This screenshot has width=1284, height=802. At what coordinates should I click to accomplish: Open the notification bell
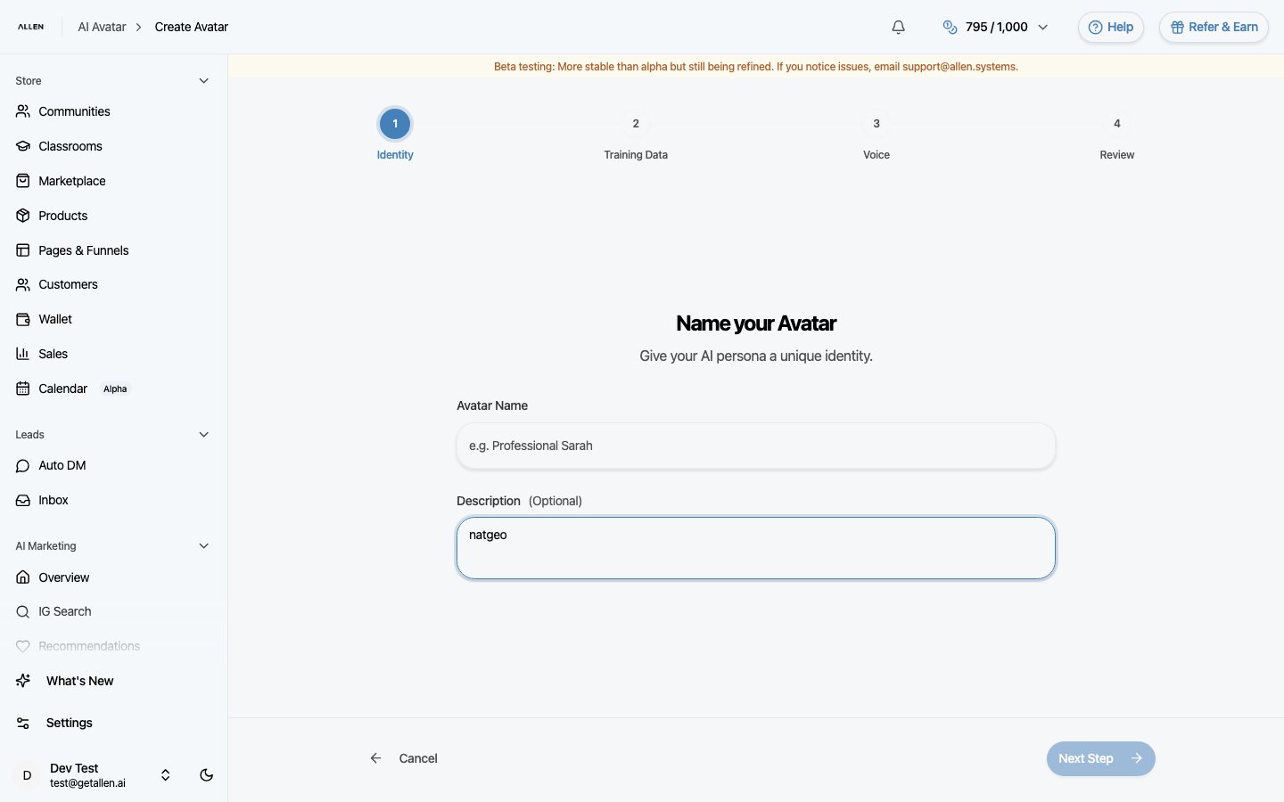click(x=898, y=27)
